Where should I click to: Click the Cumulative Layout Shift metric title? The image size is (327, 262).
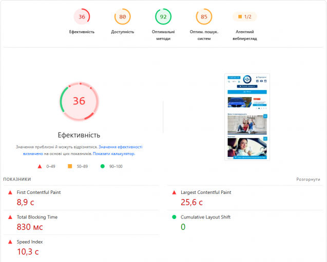tap(205, 217)
